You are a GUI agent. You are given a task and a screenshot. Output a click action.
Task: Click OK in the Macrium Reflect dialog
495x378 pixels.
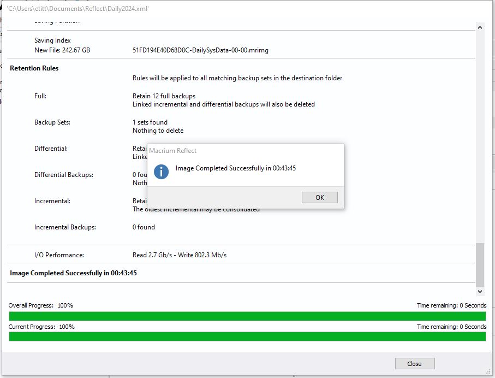click(x=319, y=198)
